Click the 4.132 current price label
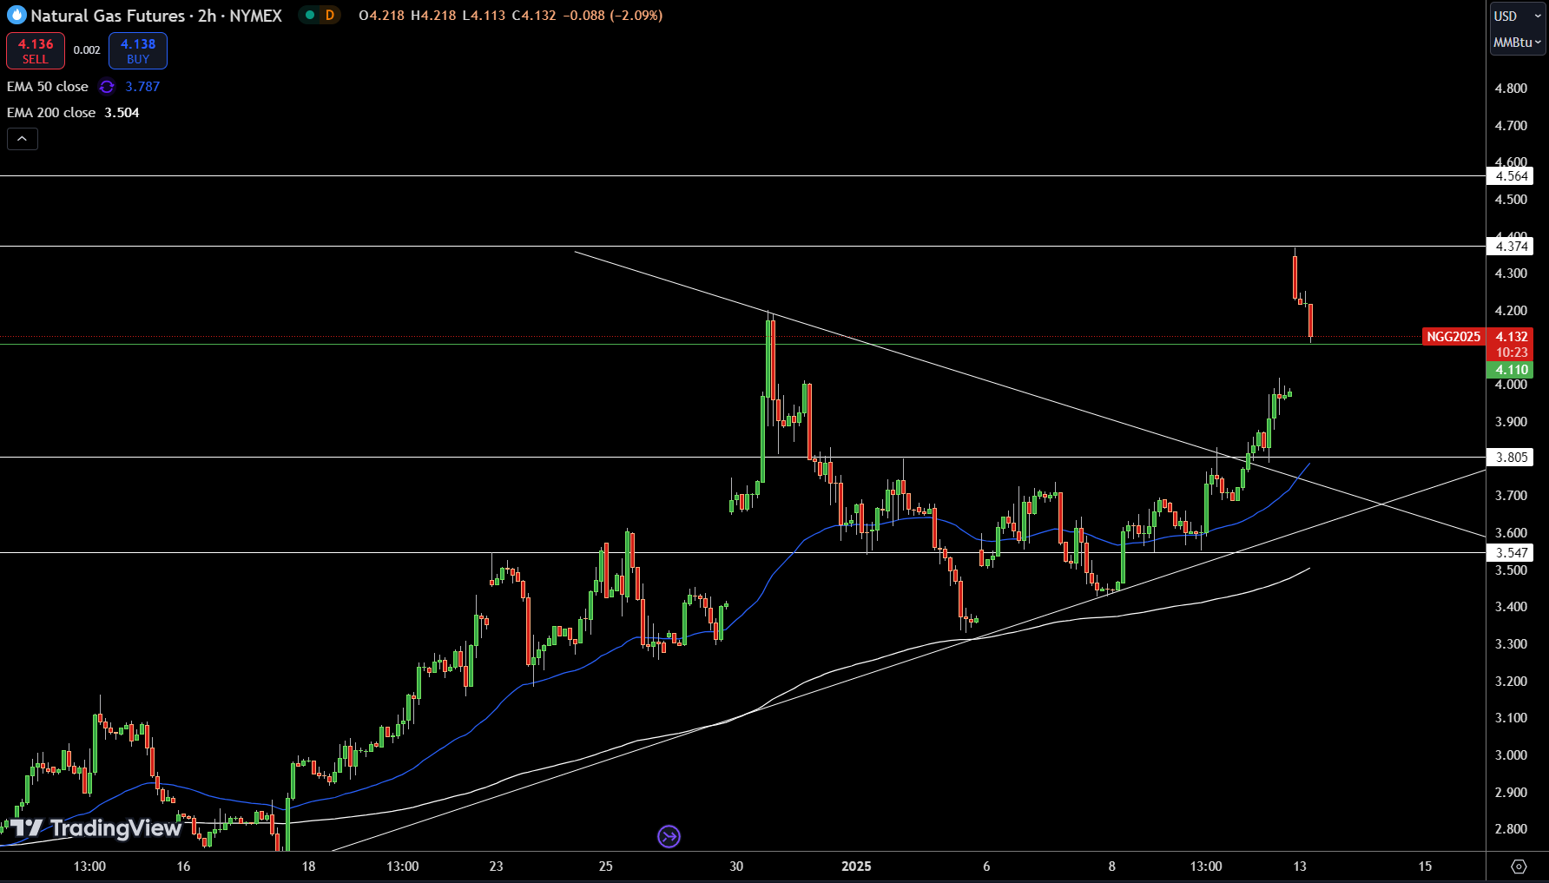Viewport: 1549px width, 883px height. pyautogui.click(x=1510, y=337)
